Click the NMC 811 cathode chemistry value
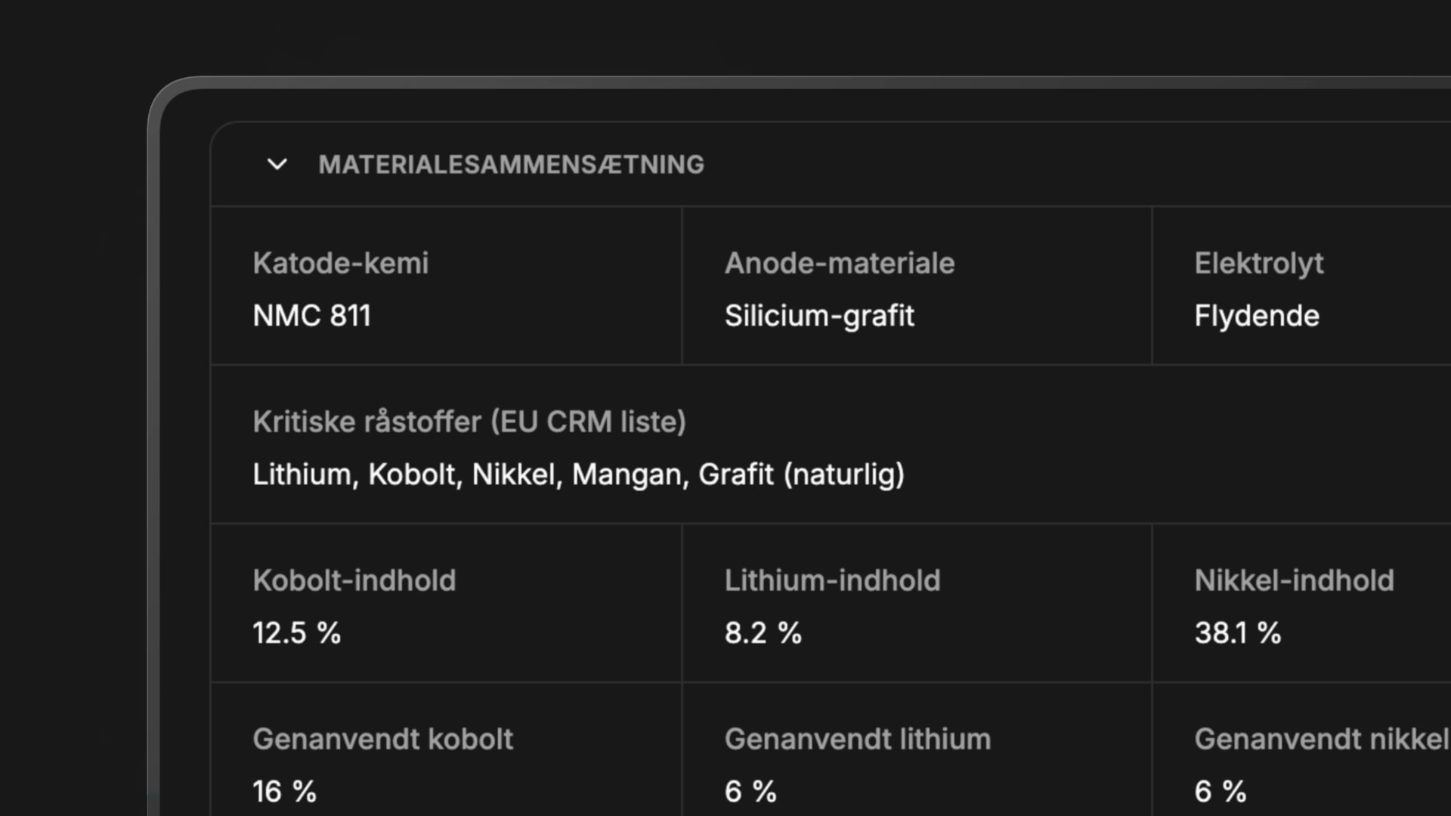 coord(312,316)
